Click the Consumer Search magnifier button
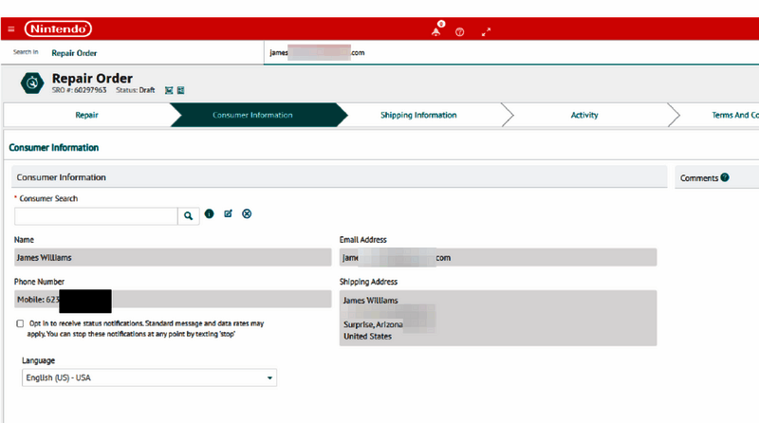This screenshot has width=759, height=423. (x=188, y=215)
